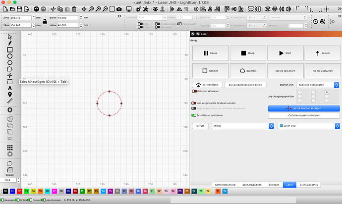342x204 pixels.
Task: Open the Laser JHG device dropdown
Action: 309,126
